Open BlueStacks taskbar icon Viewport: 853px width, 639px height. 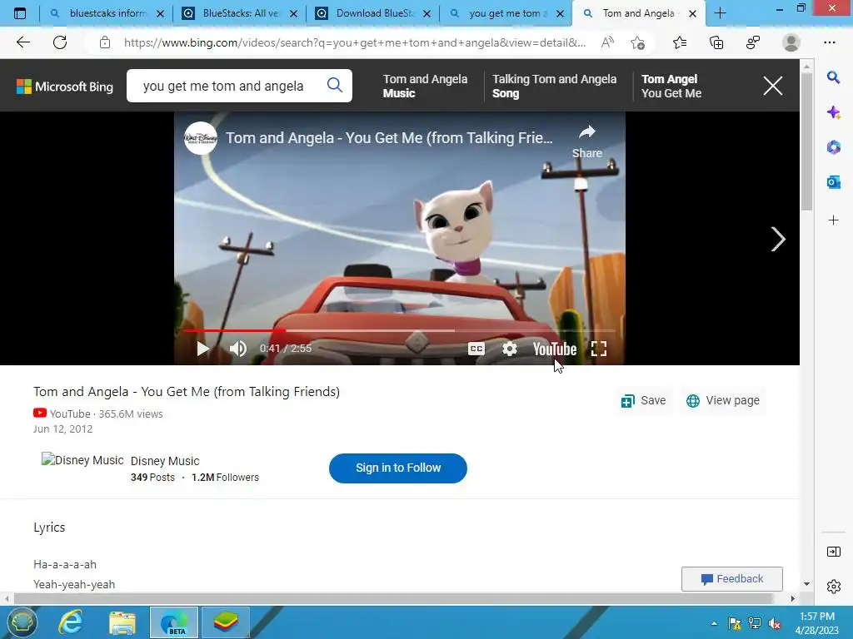pyautogui.click(x=226, y=622)
